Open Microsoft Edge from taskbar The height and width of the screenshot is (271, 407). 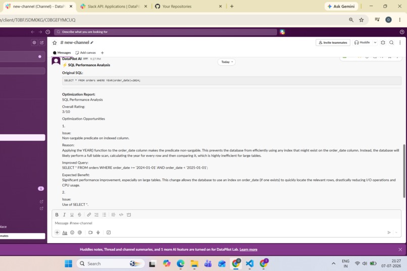tap(180, 264)
